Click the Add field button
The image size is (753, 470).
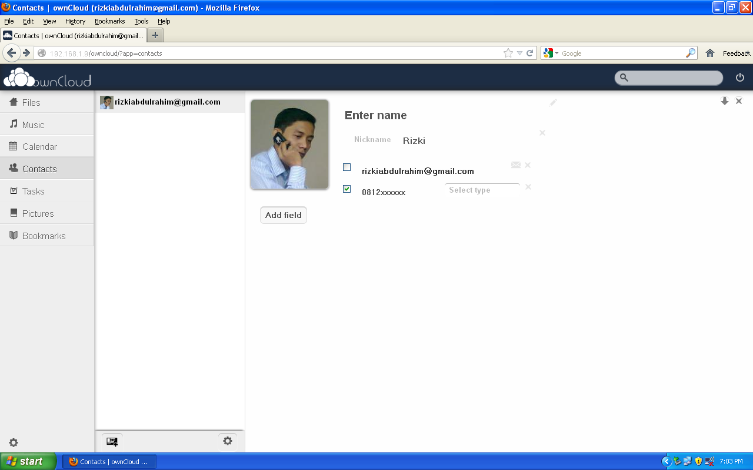284,215
